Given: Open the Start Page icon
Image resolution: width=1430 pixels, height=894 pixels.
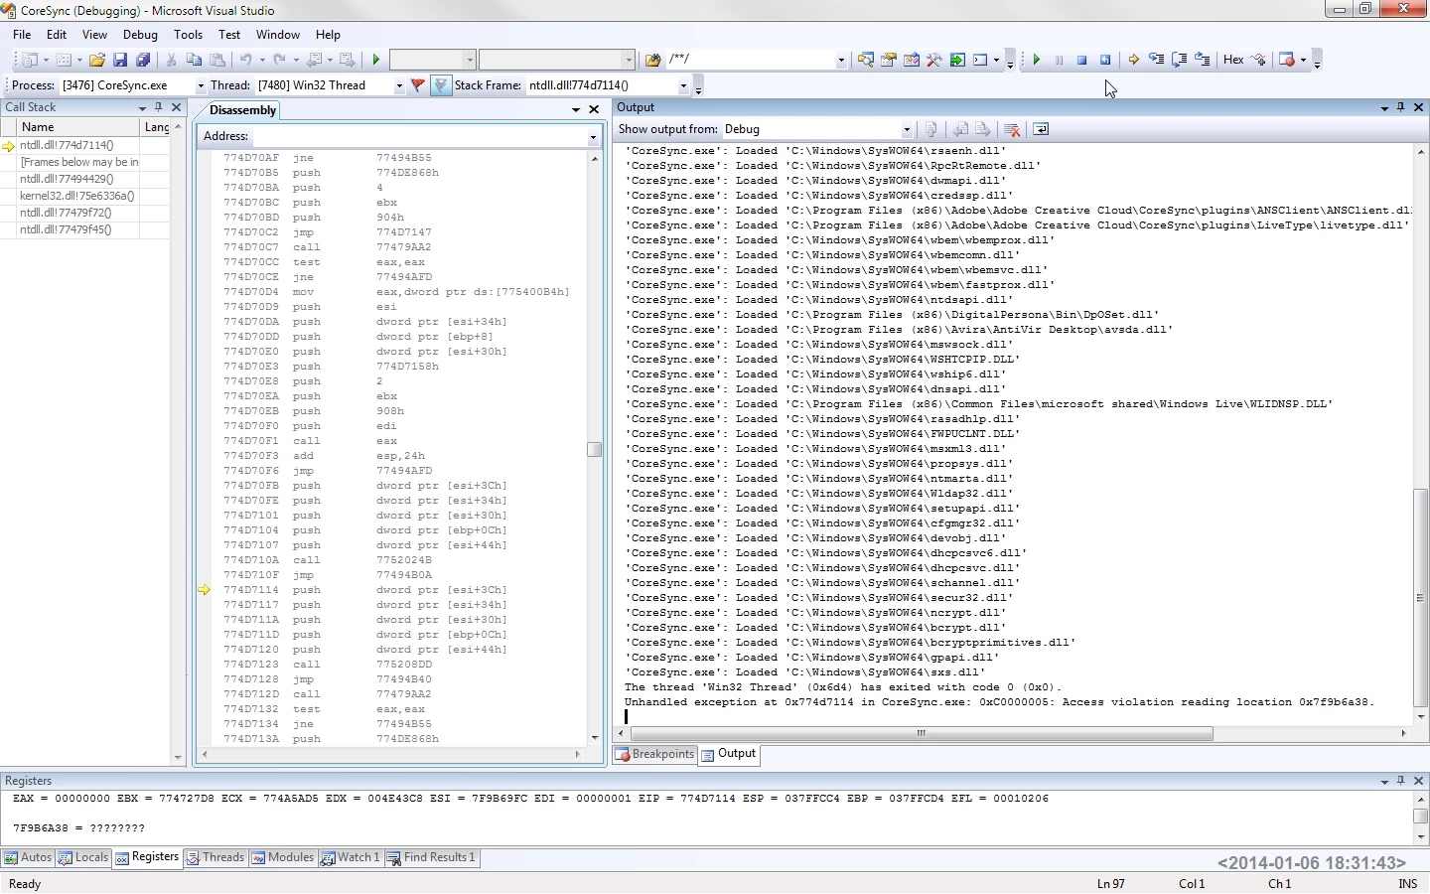Looking at the screenshot, I should [957, 60].
